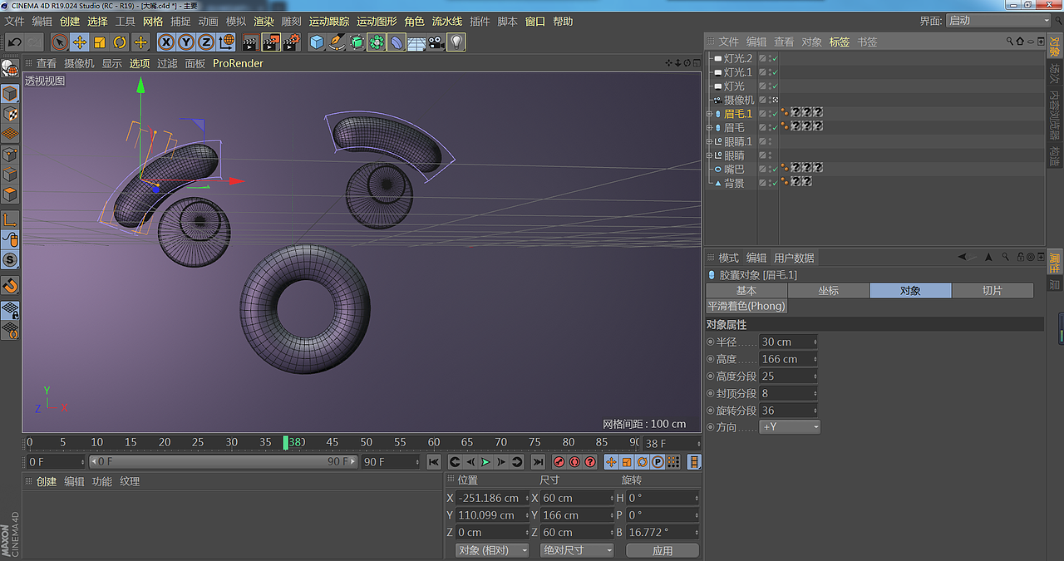Click the Camera creation icon in toolbar
Image resolution: width=1064 pixels, height=561 pixels.
(436, 42)
